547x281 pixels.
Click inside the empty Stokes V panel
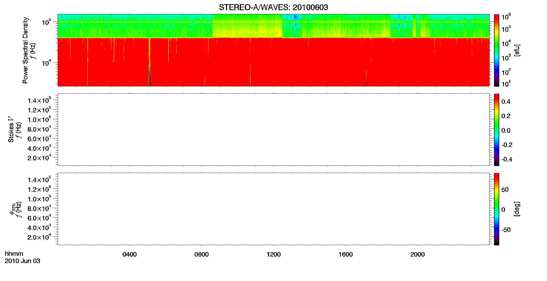pyautogui.click(x=273, y=130)
